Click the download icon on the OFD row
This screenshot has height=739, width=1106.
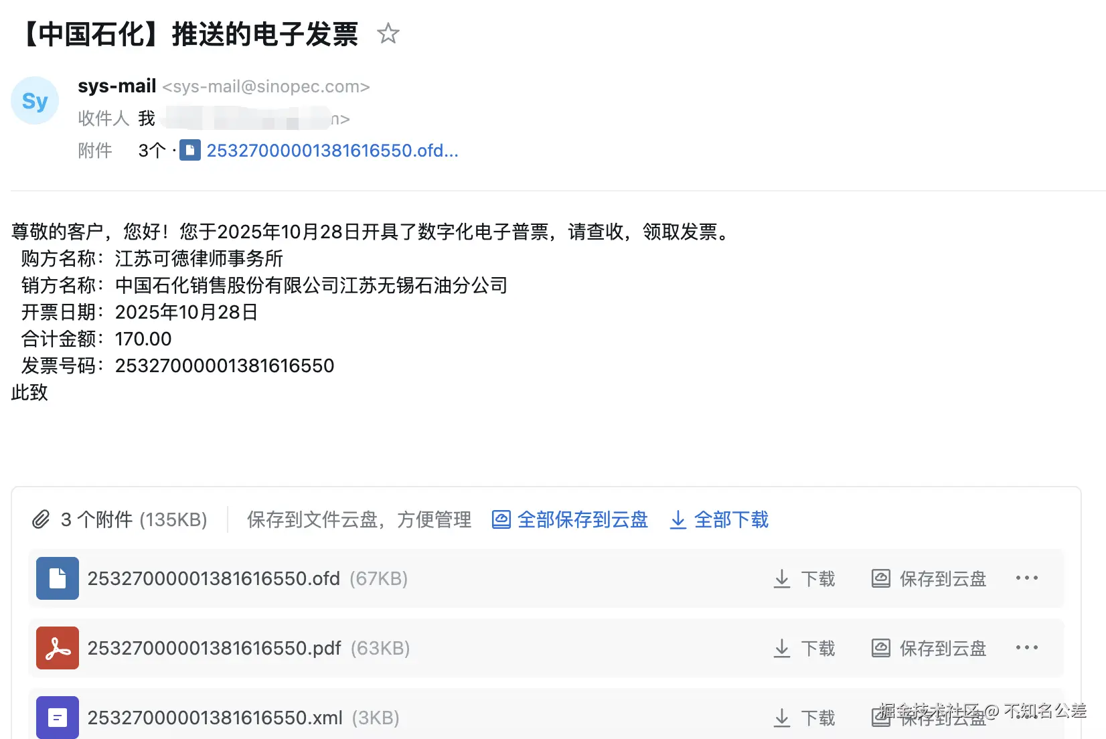(x=781, y=578)
